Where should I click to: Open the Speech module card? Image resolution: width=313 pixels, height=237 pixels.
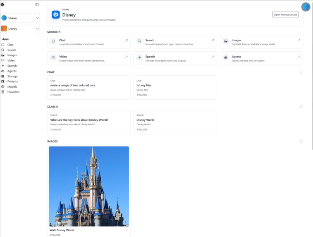pos(175,58)
